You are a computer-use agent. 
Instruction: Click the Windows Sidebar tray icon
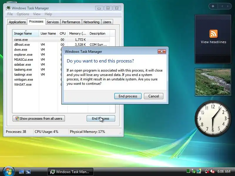(199, 171)
